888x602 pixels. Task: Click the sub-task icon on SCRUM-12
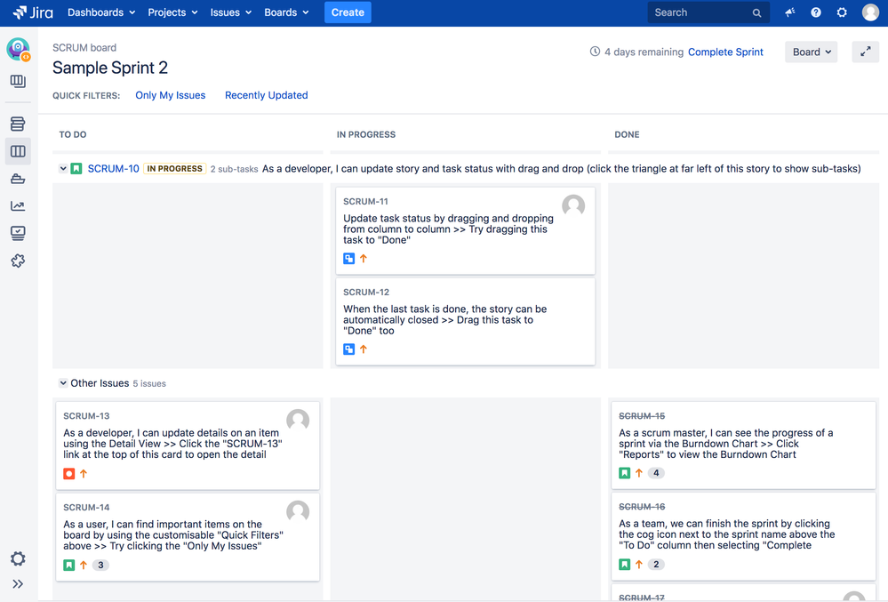[x=348, y=349]
